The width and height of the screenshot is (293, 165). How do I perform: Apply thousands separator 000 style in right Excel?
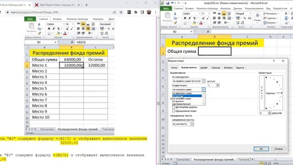(x=249, y=18)
